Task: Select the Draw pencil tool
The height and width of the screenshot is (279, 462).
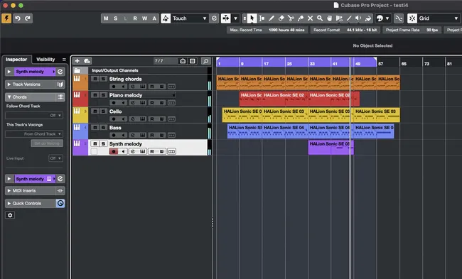Action: (272, 18)
